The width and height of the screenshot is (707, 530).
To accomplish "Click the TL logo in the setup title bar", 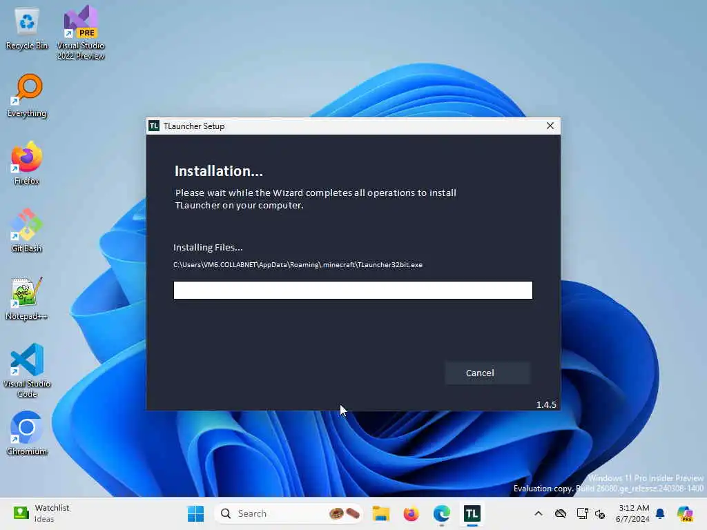I will point(154,126).
